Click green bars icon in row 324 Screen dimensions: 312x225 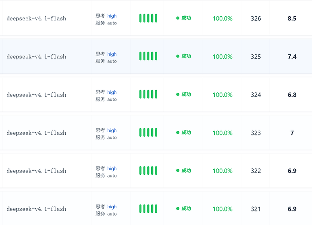pos(148,94)
